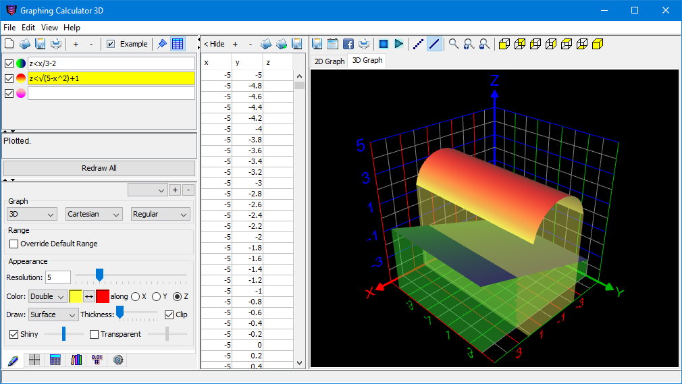Switch to the 2D Graph tab
This screenshot has width=682, height=384.
tap(330, 61)
